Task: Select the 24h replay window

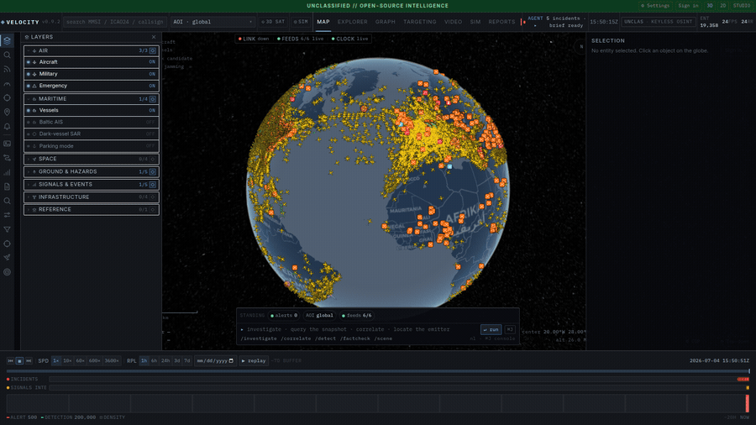Action: tap(165, 361)
